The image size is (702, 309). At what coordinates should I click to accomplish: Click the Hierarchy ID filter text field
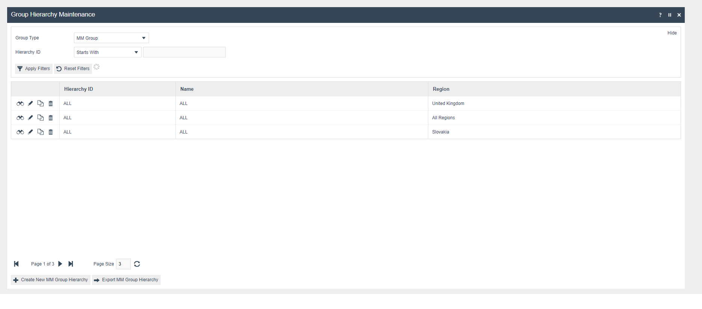184,52
